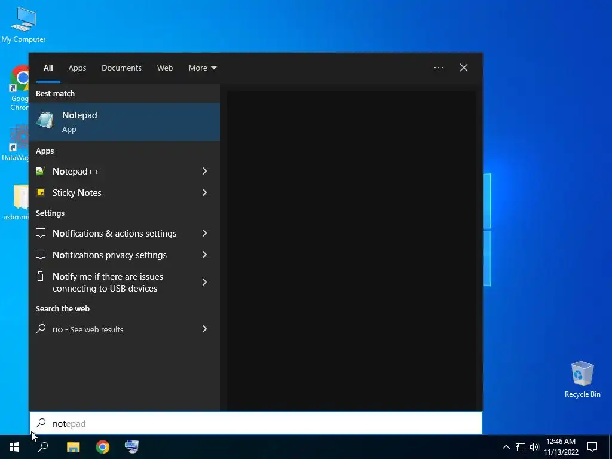Open the three-dot options menu
The height and width of the screenshot is (459, 612).
point(438,68)
